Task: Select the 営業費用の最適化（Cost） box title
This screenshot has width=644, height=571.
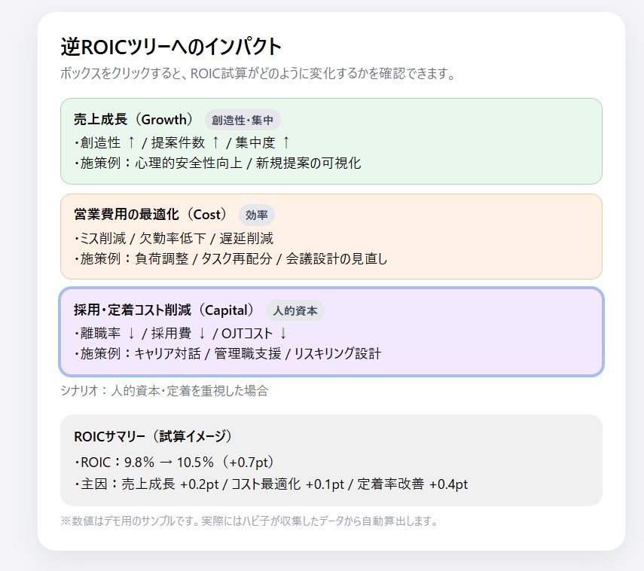Action: [x=151, y=215]
